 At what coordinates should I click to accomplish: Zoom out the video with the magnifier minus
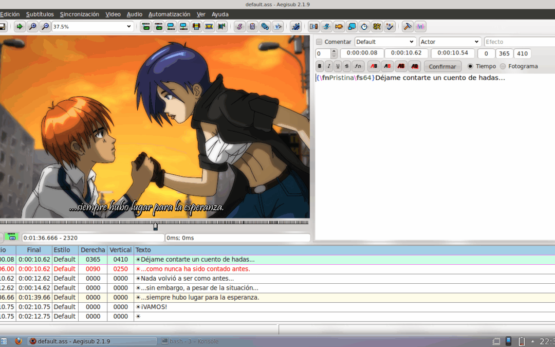pyautogui.click(x=45, y=27)
